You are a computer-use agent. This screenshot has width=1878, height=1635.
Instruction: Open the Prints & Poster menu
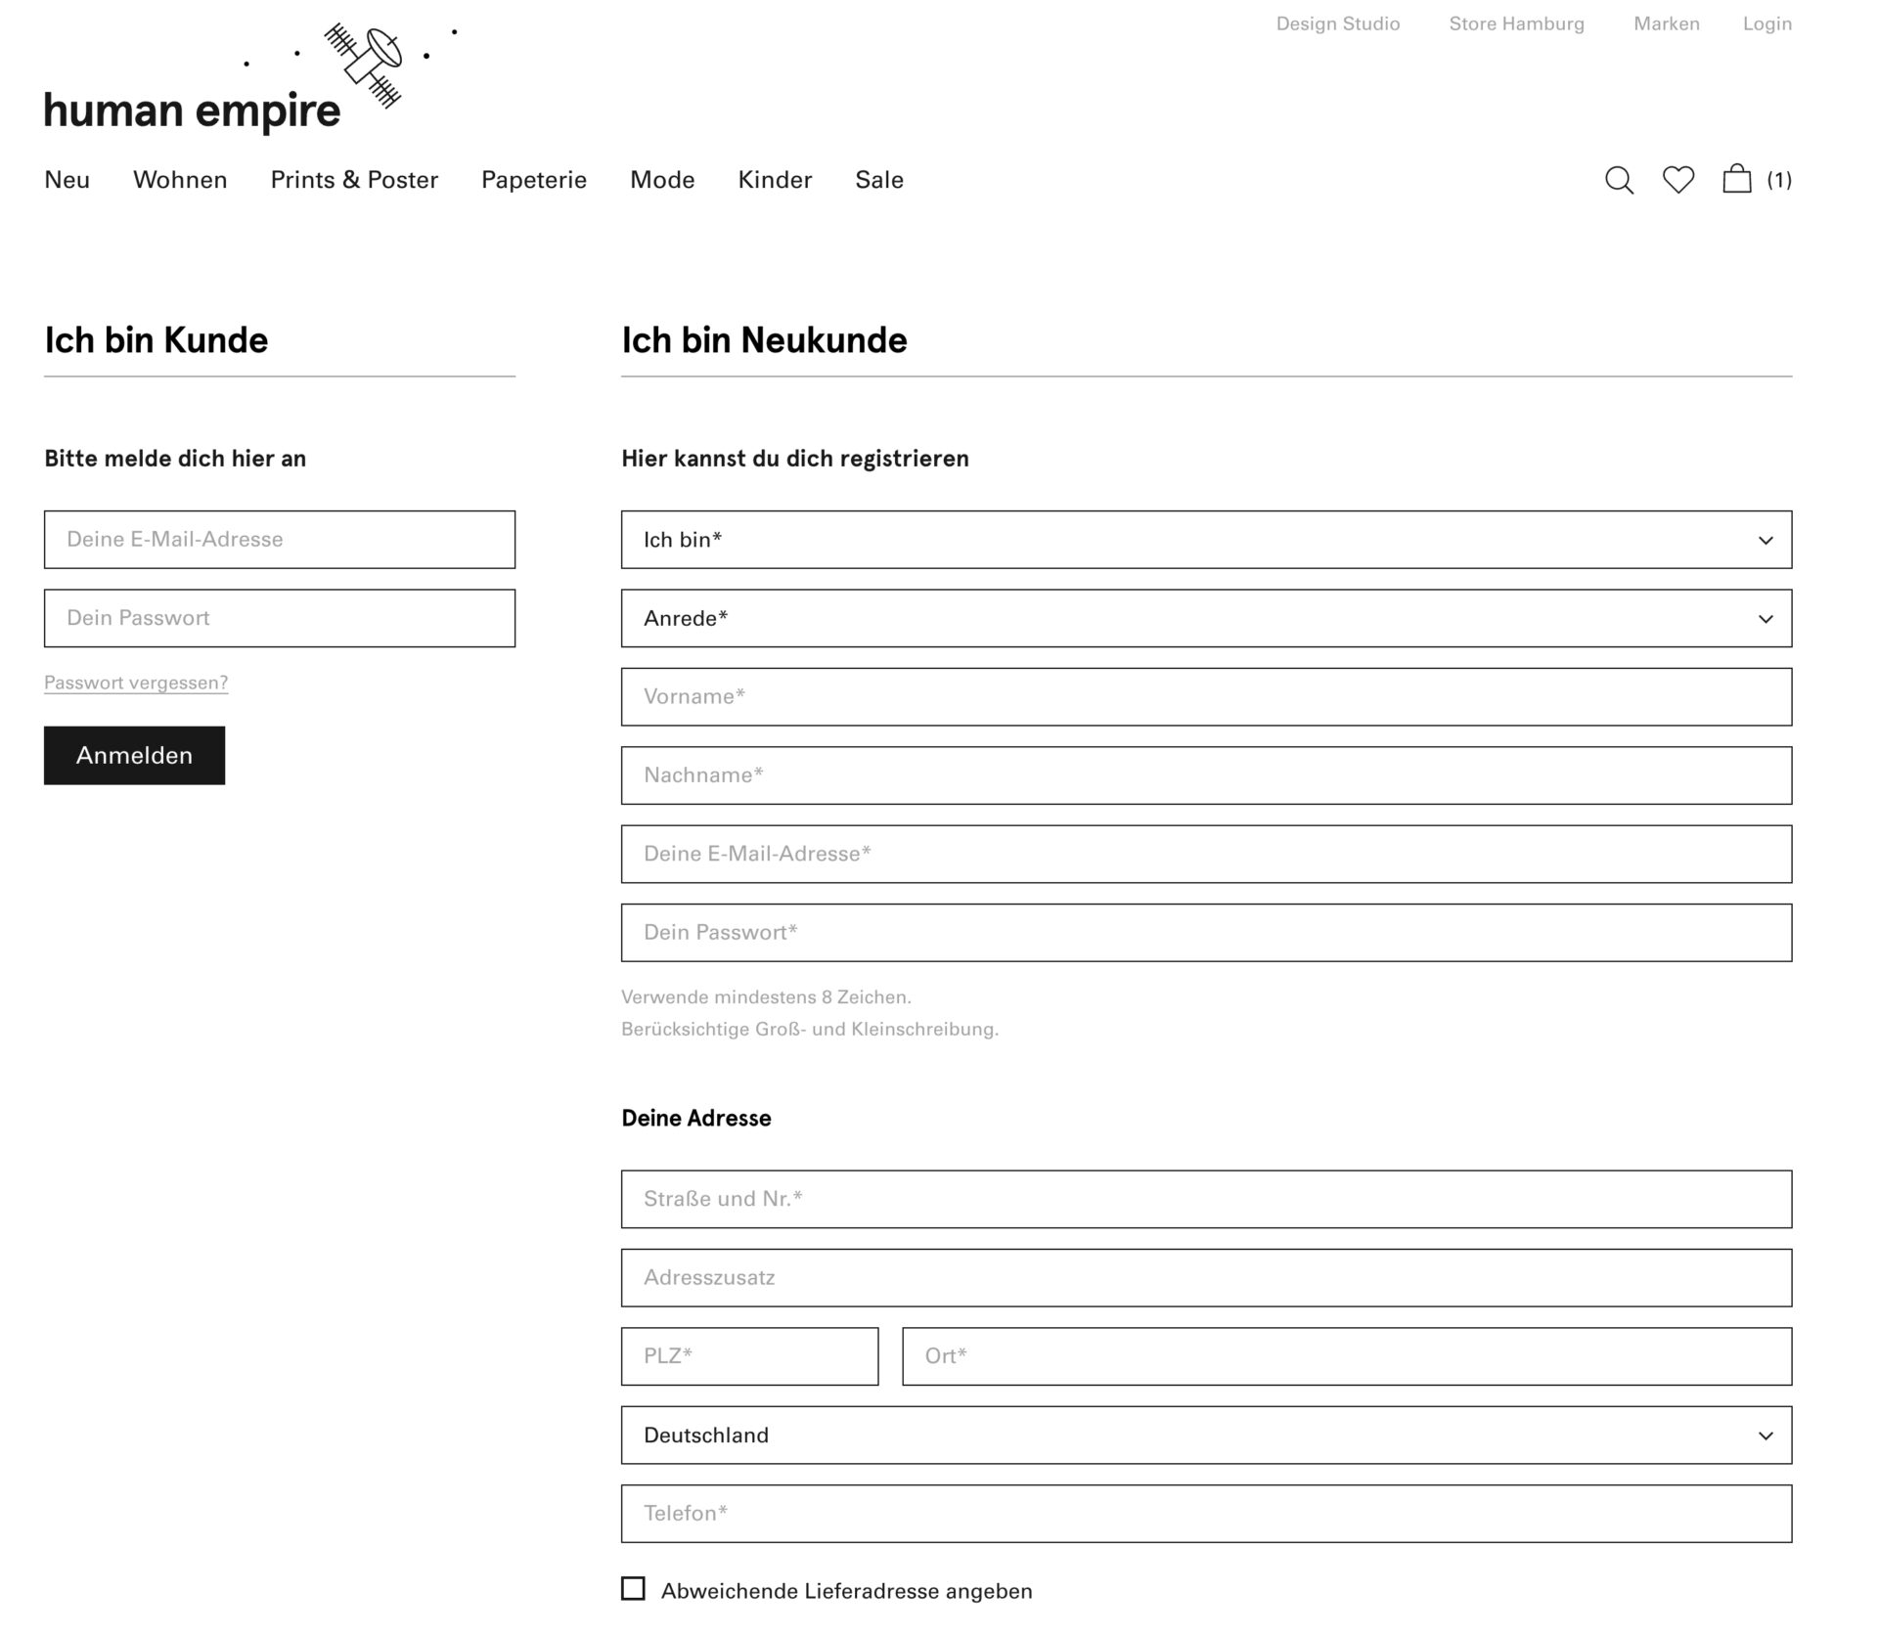354,180
